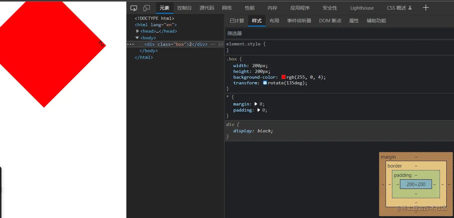Expand the padding shorthand triangle
Screen dimensions: 454x218
click(x=259, y=110)
